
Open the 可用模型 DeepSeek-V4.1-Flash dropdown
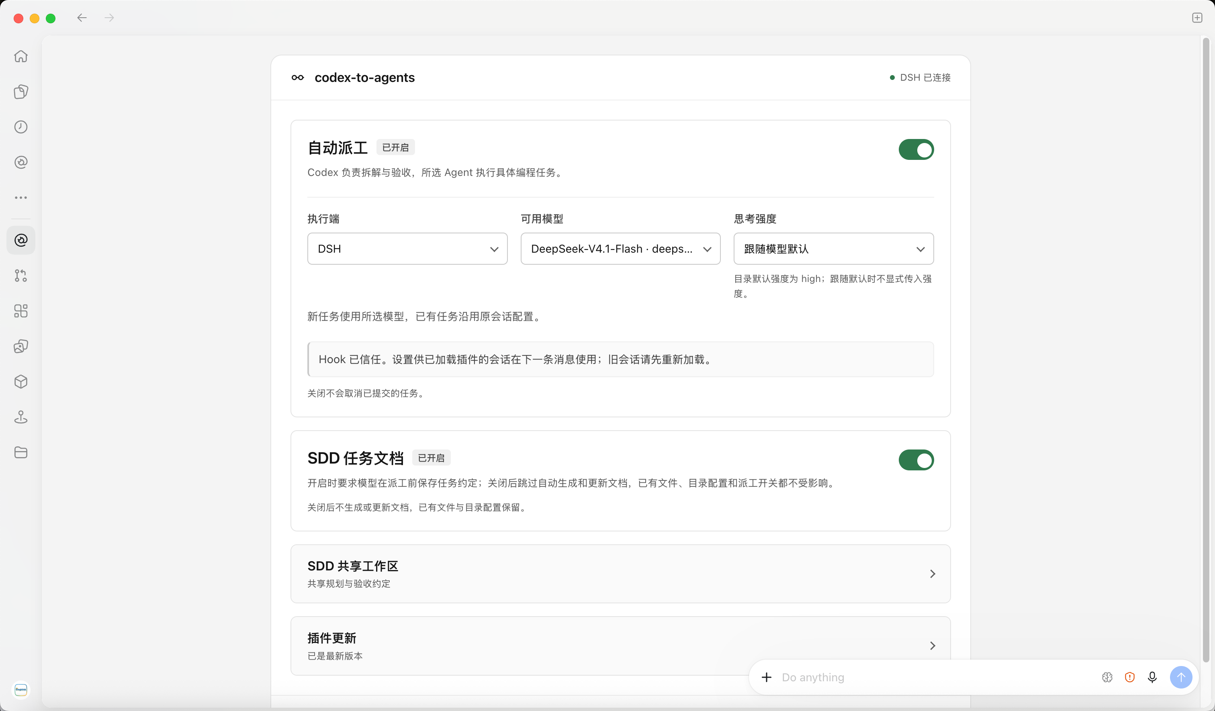(620, 249)
